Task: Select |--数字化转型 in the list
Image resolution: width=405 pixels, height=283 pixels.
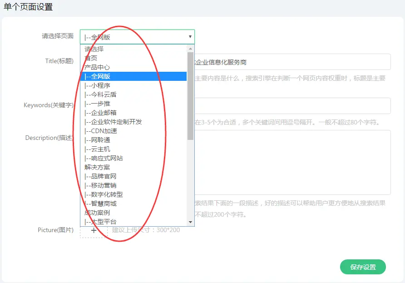Action: point(133,194)
